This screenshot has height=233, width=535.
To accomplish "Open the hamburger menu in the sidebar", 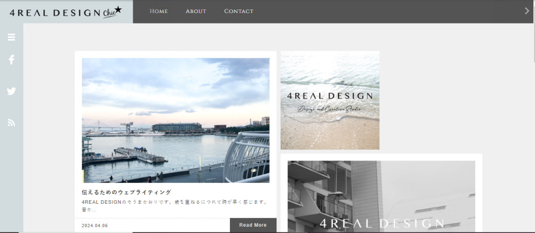I will click(11, 37).
